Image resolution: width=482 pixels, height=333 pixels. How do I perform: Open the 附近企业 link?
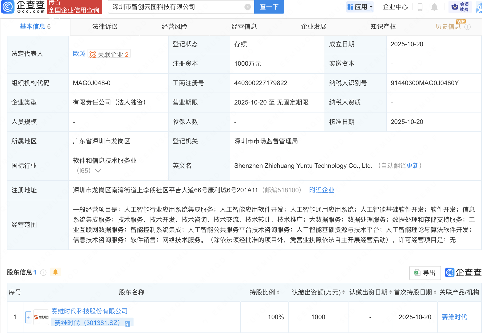pos(322,190)
